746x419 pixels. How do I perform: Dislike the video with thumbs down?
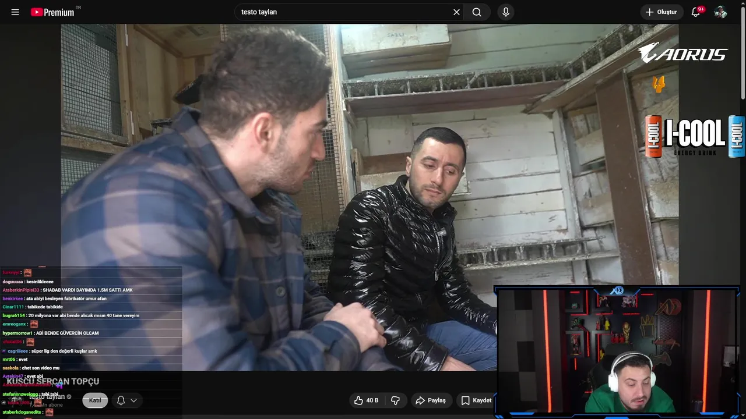(x=396, y=400)
